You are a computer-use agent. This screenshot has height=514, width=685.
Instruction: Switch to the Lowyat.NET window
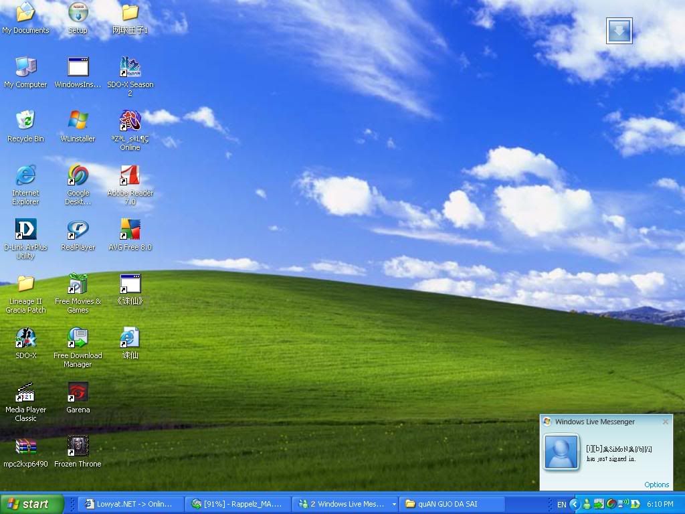click(129, 503)
